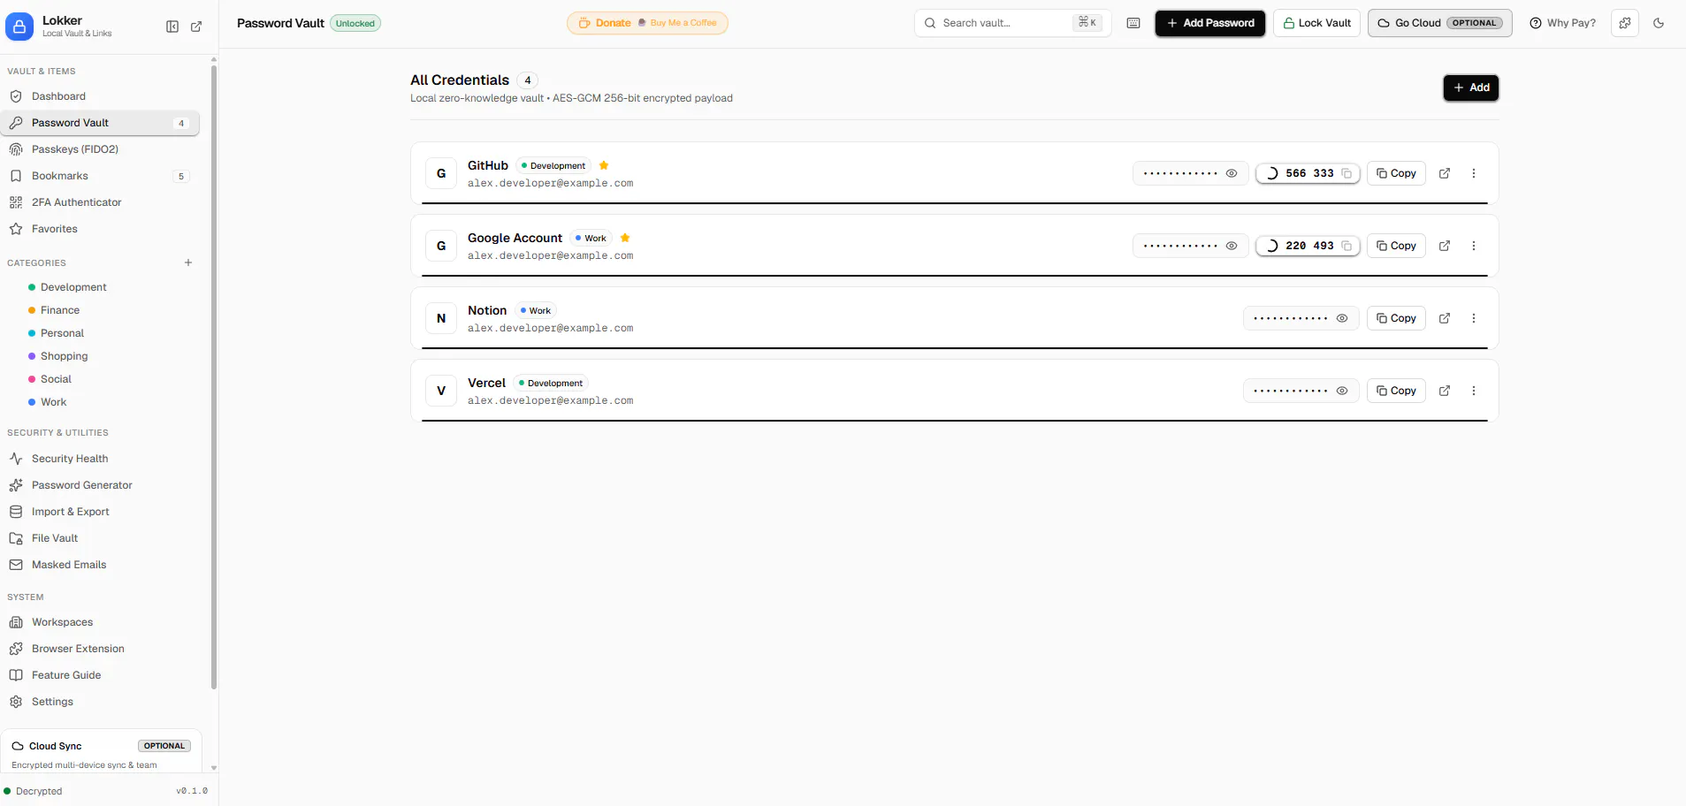The width and height of the screenshot is (1686, 806).
Task: Click the Lokker lock logo
Action: pyautogui.click(x=19, y=27)
